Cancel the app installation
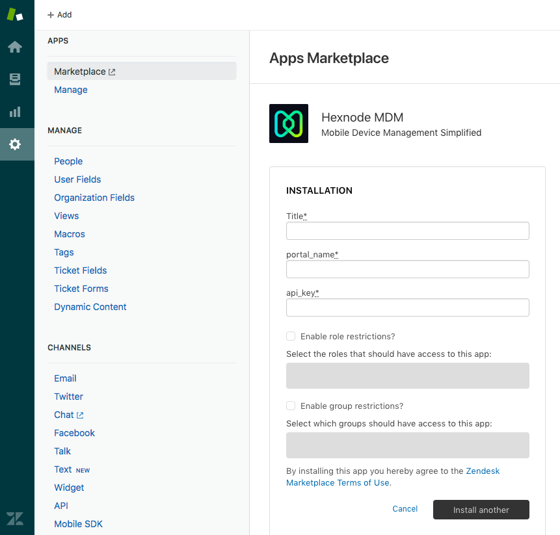Viewport: 560px width, 535px height. coord(405,508)
